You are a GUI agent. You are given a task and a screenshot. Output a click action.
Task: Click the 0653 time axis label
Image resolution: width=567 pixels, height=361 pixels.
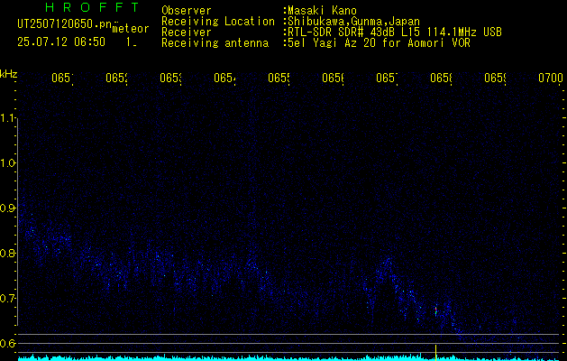click(x=170, y=78)
